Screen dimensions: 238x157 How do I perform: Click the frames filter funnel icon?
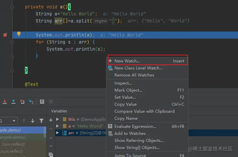[x=41, y=121]
